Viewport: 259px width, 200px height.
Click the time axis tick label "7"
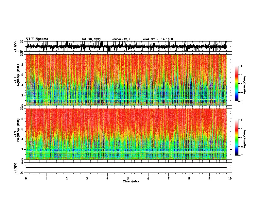tap(169, 178)
